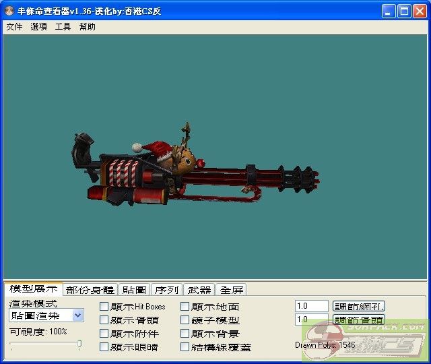
Task: Open the 文件 menu
Action: (14, 27)
